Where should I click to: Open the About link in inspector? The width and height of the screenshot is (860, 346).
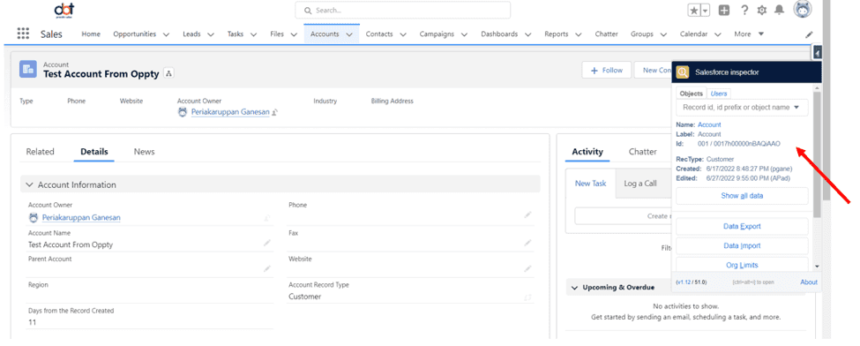[809, 282]
